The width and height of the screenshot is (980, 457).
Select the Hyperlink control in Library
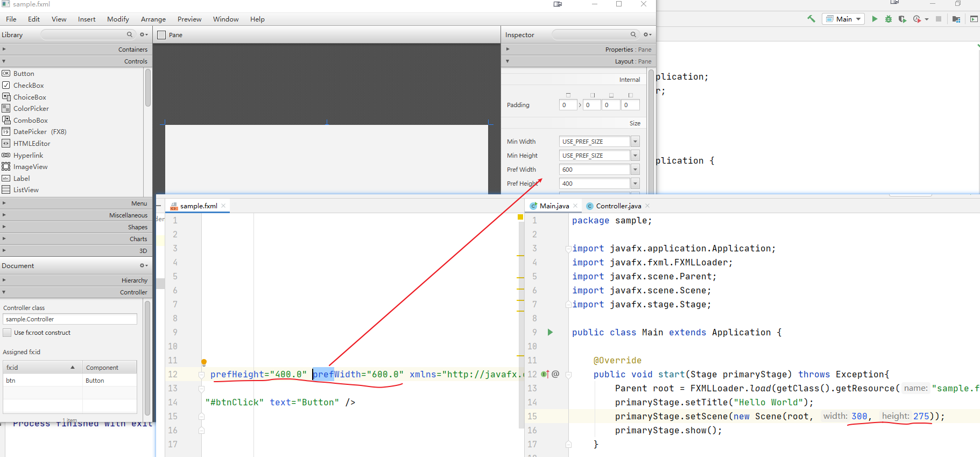(28, 156)
